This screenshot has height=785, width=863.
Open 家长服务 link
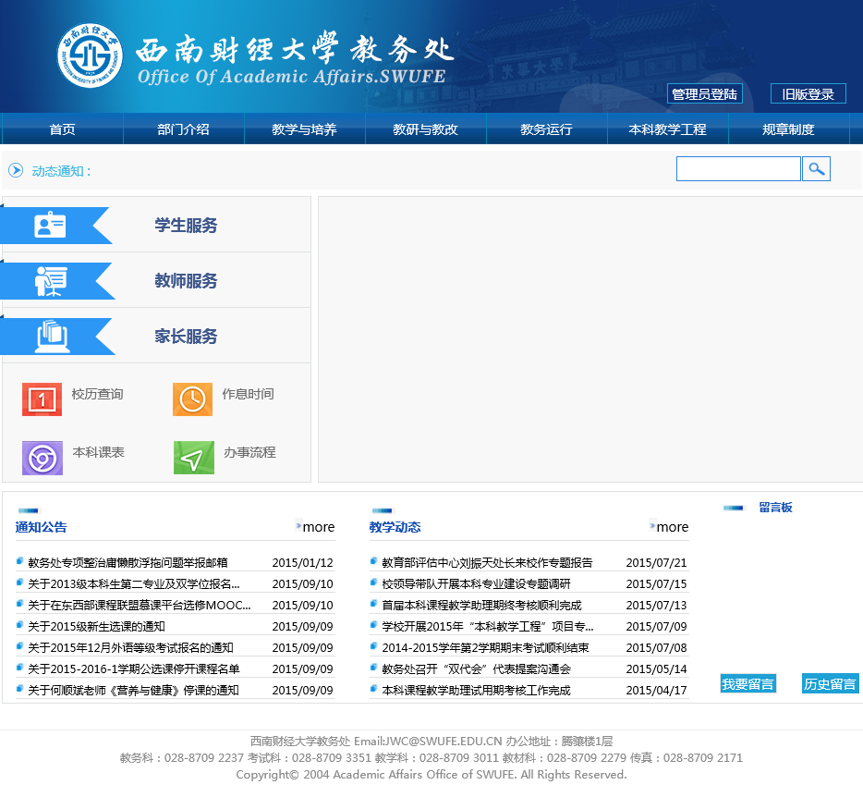pos(186,336)
